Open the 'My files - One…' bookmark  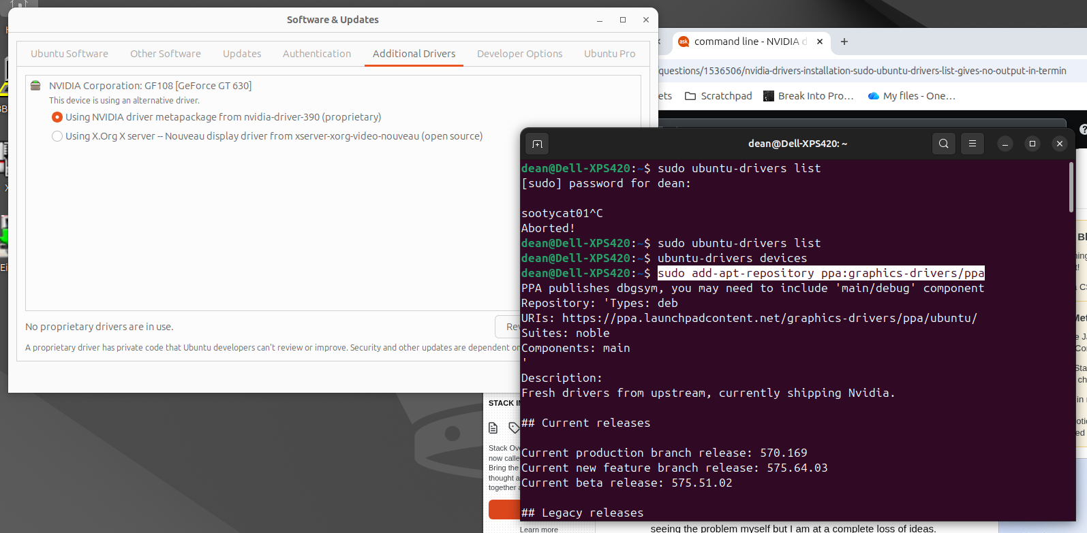(912, 96)
